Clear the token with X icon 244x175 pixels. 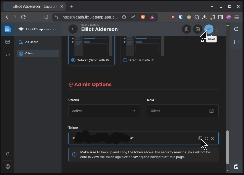pyautogui.click(x=212, y=138)
